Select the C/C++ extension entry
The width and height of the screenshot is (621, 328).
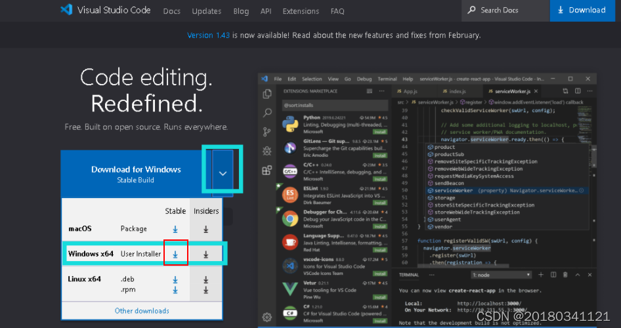pyautogui.click(x=335, y=172)
